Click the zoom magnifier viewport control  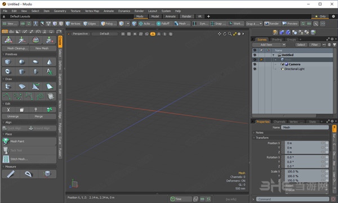tap(230, 34)
